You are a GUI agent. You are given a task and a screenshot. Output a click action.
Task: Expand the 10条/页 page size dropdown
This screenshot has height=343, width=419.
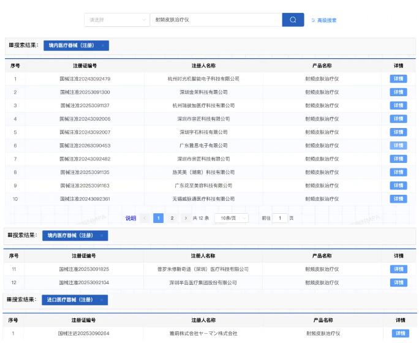click(232, 218)
